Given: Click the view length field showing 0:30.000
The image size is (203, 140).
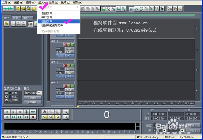Looking at the screenshot, I should (192, 118).
